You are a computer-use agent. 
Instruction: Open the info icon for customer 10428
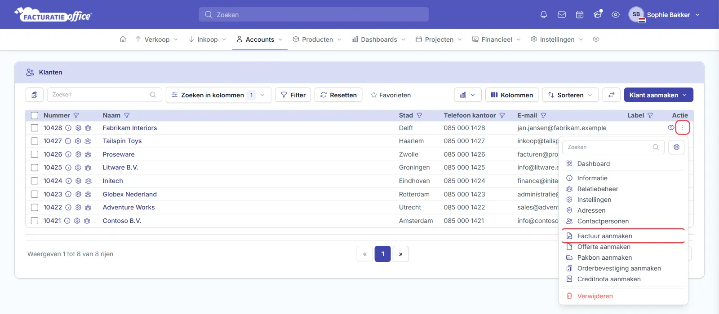(x=68, y=128)
